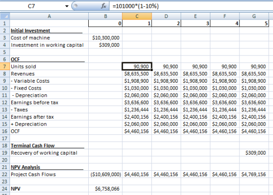
Task: Select column A header
Action: (x=49, y=17)
